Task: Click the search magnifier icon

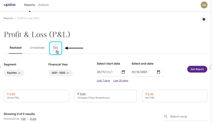Action: click(x=166, y=116)
